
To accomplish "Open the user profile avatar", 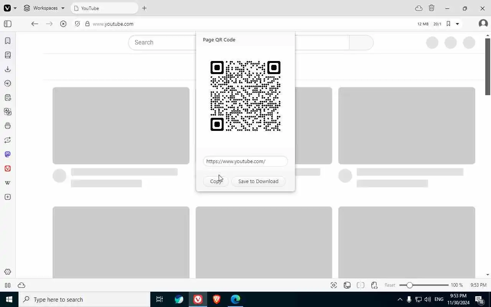I will pos(483,24).
